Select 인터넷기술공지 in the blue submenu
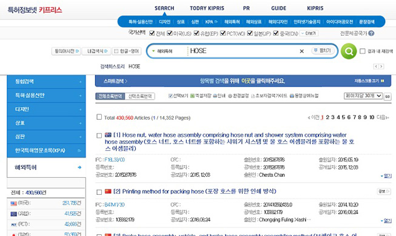This screenshot has height=236, width=396. 307,22
